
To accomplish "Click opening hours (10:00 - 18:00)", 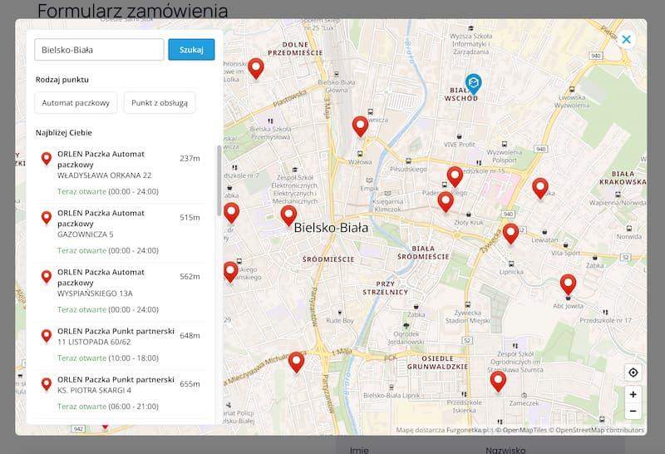I will pyautogui.click(x=134, y=358).
